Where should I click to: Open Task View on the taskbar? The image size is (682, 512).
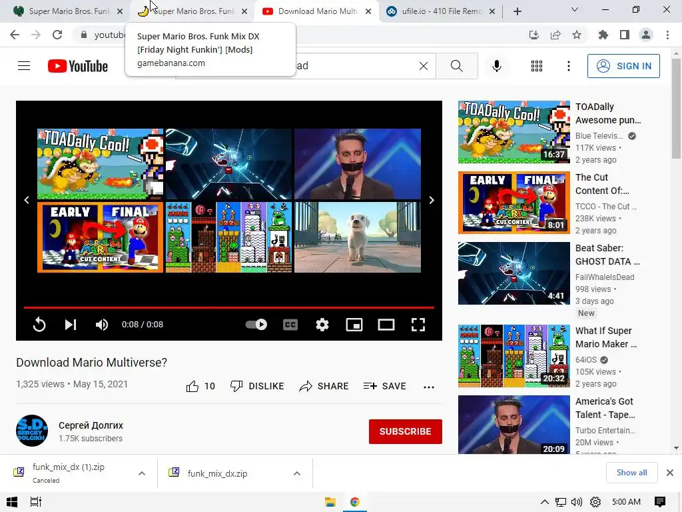[x=36, y=502]
